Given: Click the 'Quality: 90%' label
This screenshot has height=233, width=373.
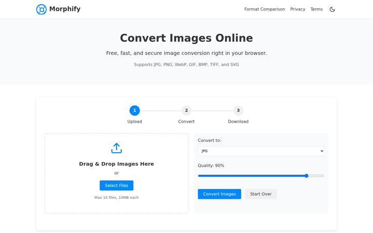Looking at the screenshot, I should (x=211, y=166).
